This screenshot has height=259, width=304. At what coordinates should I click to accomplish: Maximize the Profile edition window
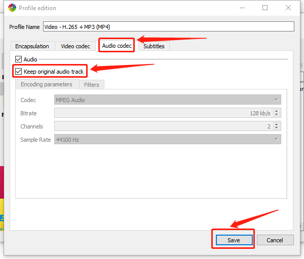[x=265, y=8]
